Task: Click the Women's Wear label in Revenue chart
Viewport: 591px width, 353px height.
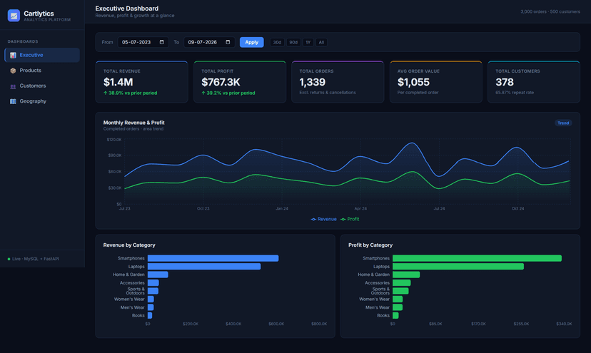Action: point(129,299)
